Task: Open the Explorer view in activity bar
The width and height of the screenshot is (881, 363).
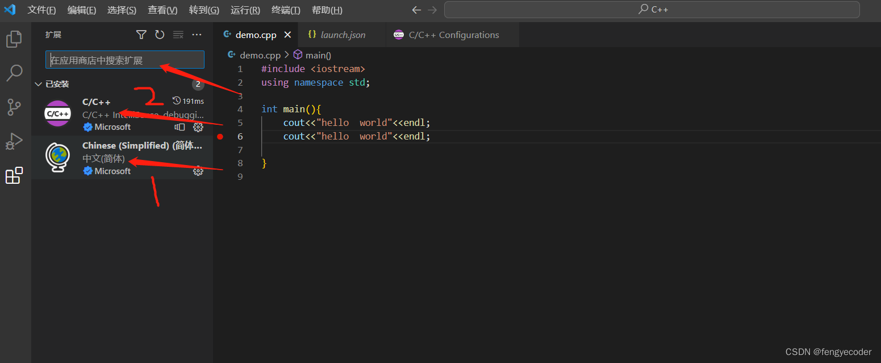Action: click(14, 39)
